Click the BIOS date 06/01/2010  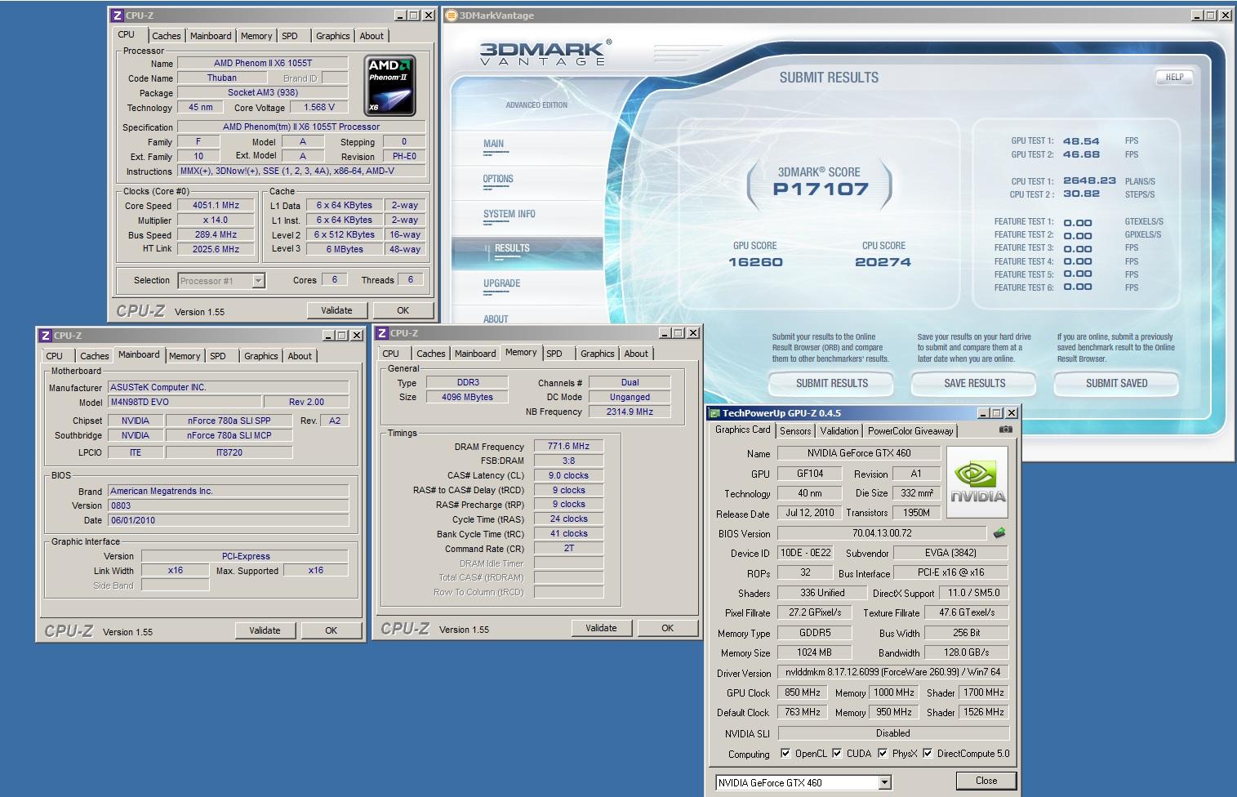tap(229, 520)
